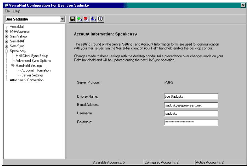Click the add mail account toolbar icon

tap(80, 19)
